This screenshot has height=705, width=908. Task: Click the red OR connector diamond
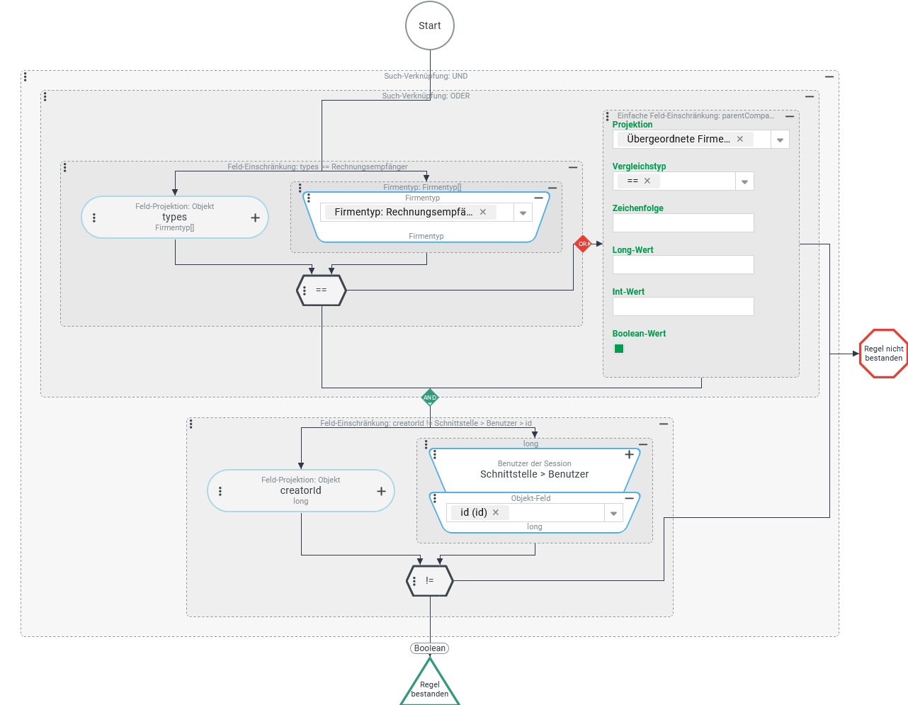pyautogui.click(x=582, y=244)
